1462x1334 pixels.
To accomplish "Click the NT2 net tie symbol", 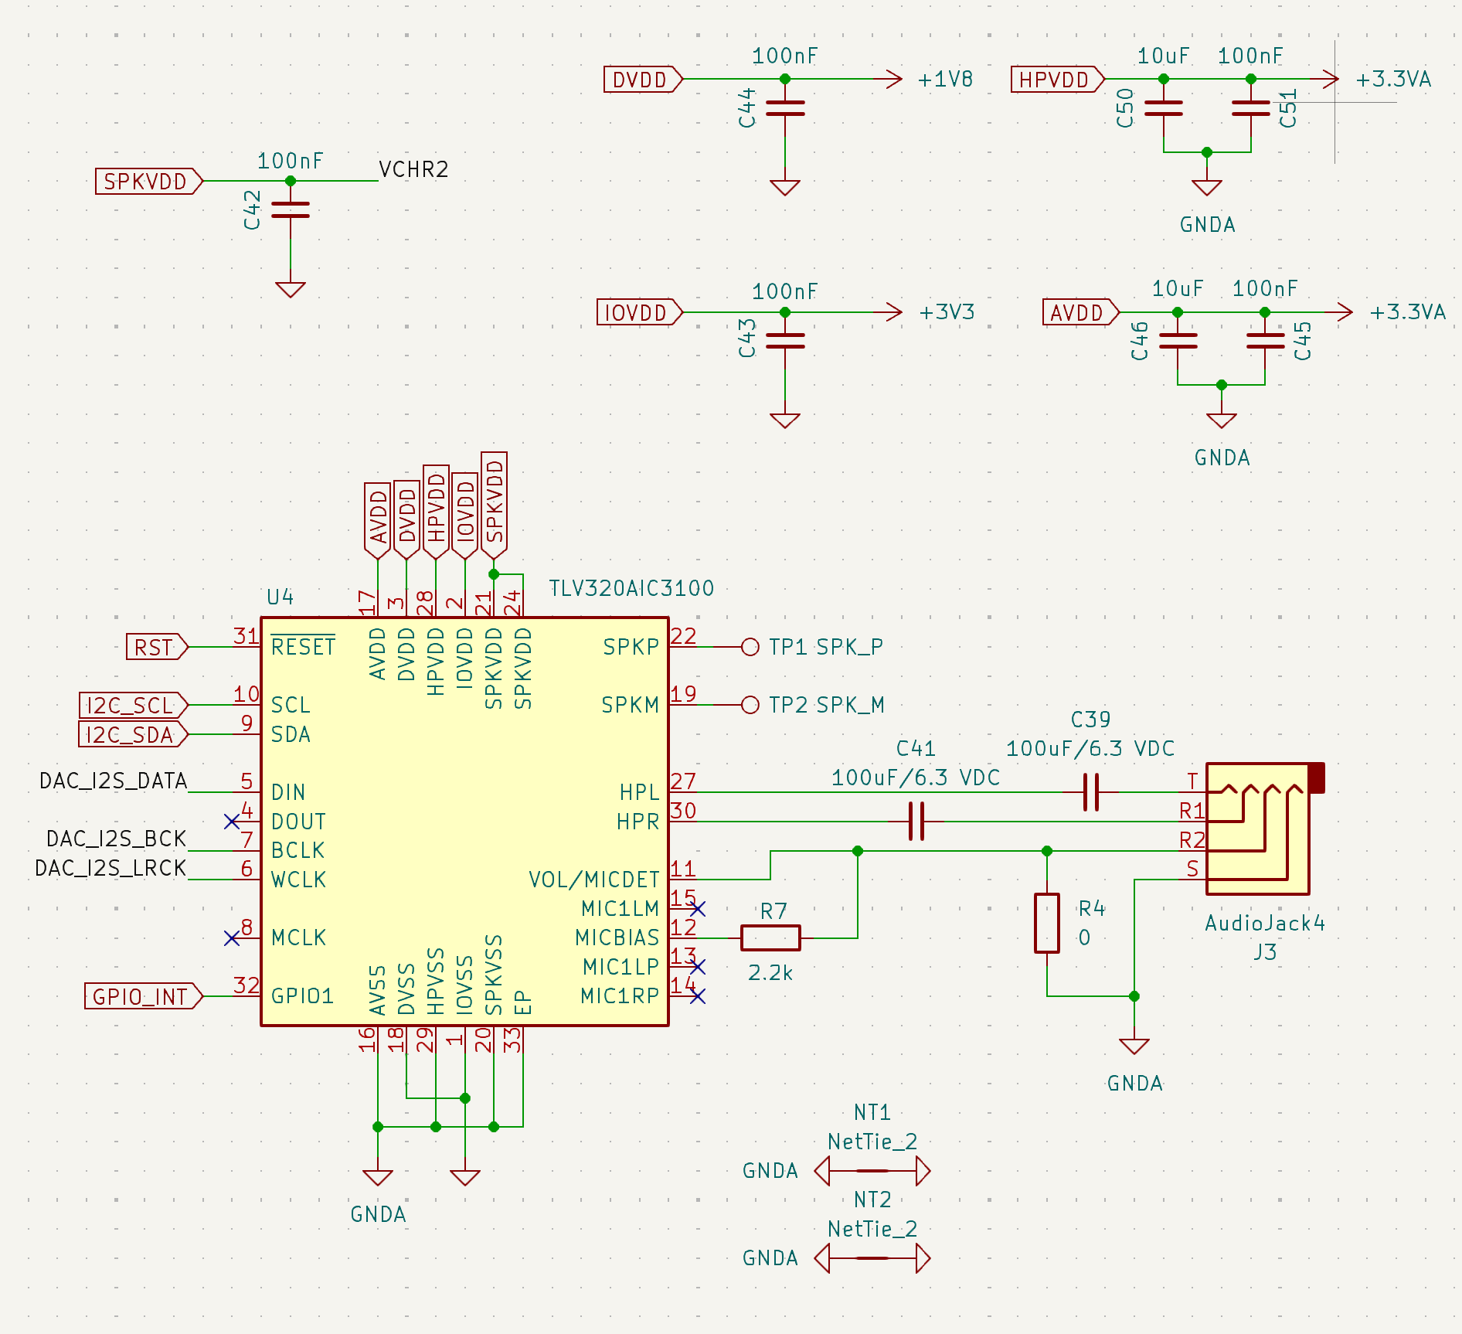I will (x=872, y=1258).
